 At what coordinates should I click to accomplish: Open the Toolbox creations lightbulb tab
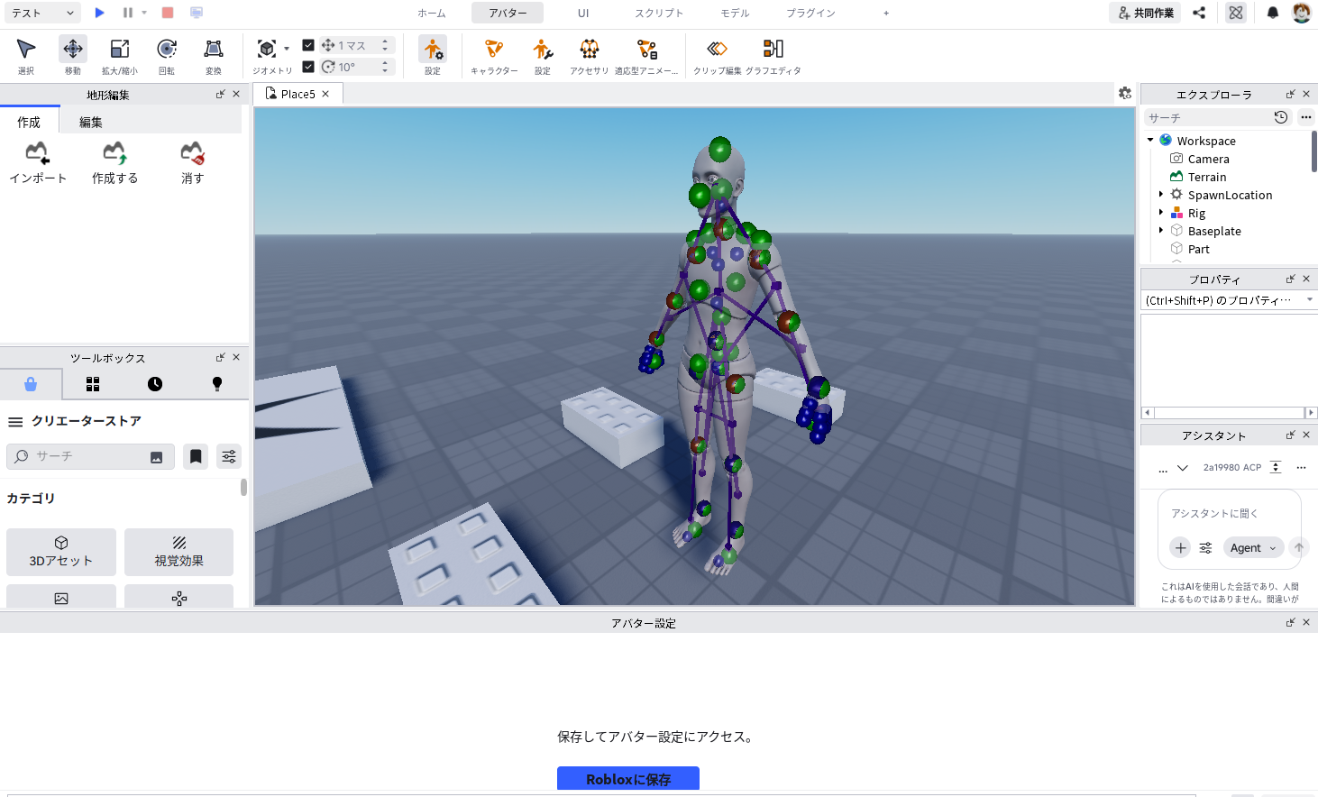click(x=217, y=384)
